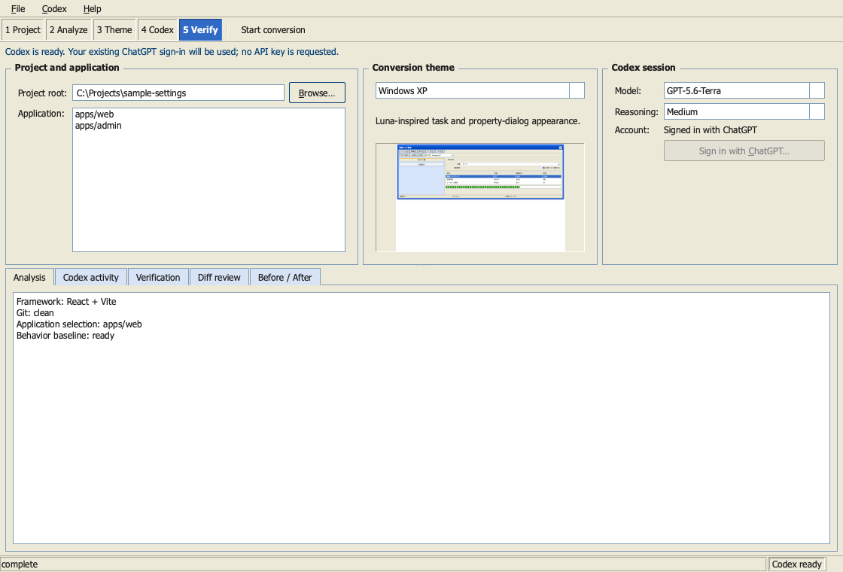Switch to the Diff review tab
843x572 pixels.
coord(219,278)
